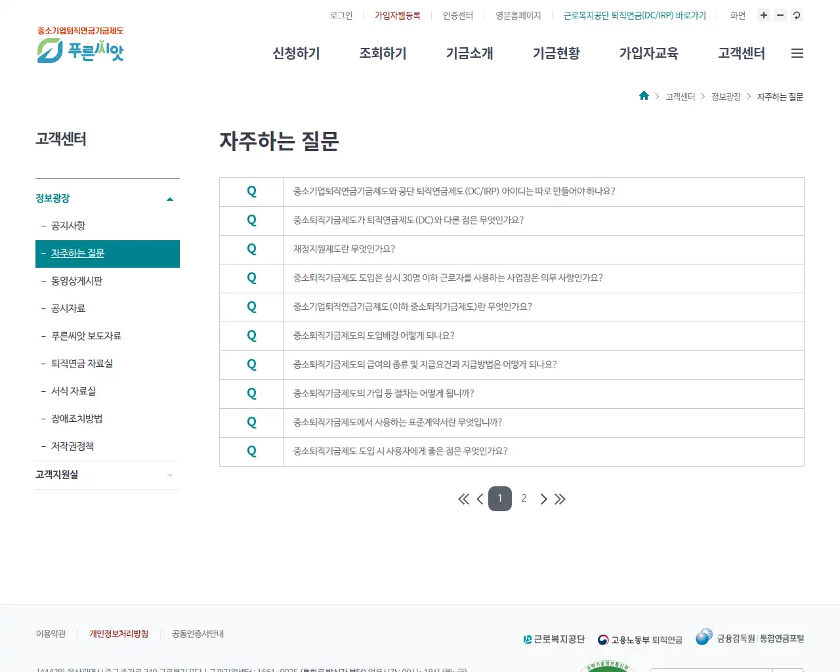Click the screen reset icon next to 화면 controls
Screen dimensions: 840x672
(796, 14)
